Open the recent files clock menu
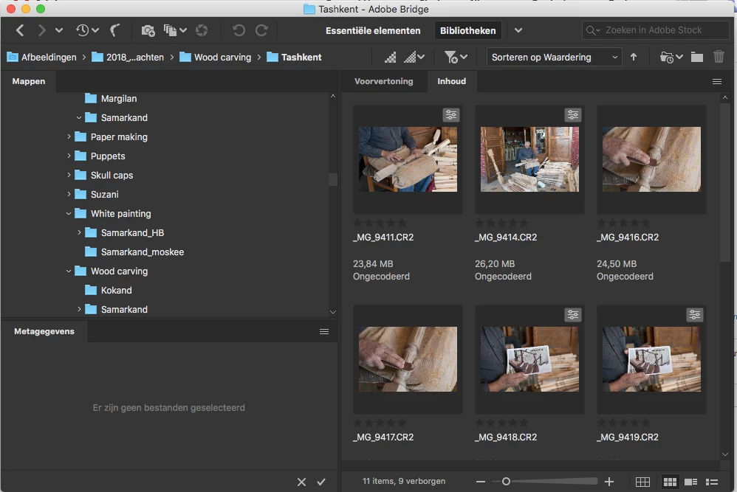737x492 pixels. (87, 30)
